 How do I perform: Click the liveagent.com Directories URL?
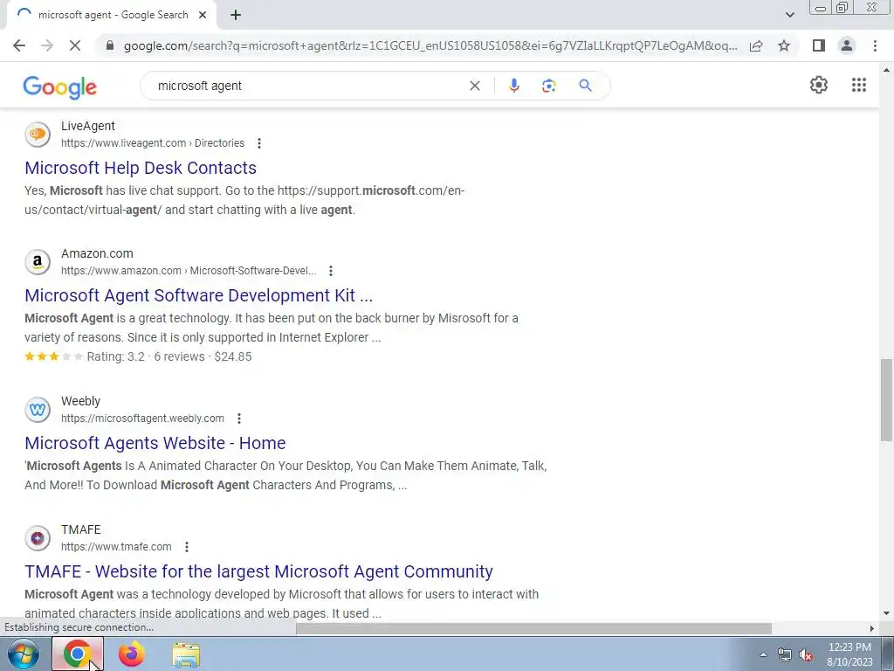[153, 143]
